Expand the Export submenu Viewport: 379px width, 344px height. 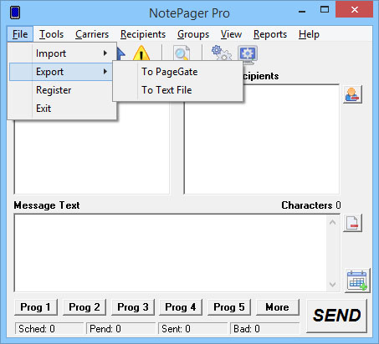coord(61,72)
